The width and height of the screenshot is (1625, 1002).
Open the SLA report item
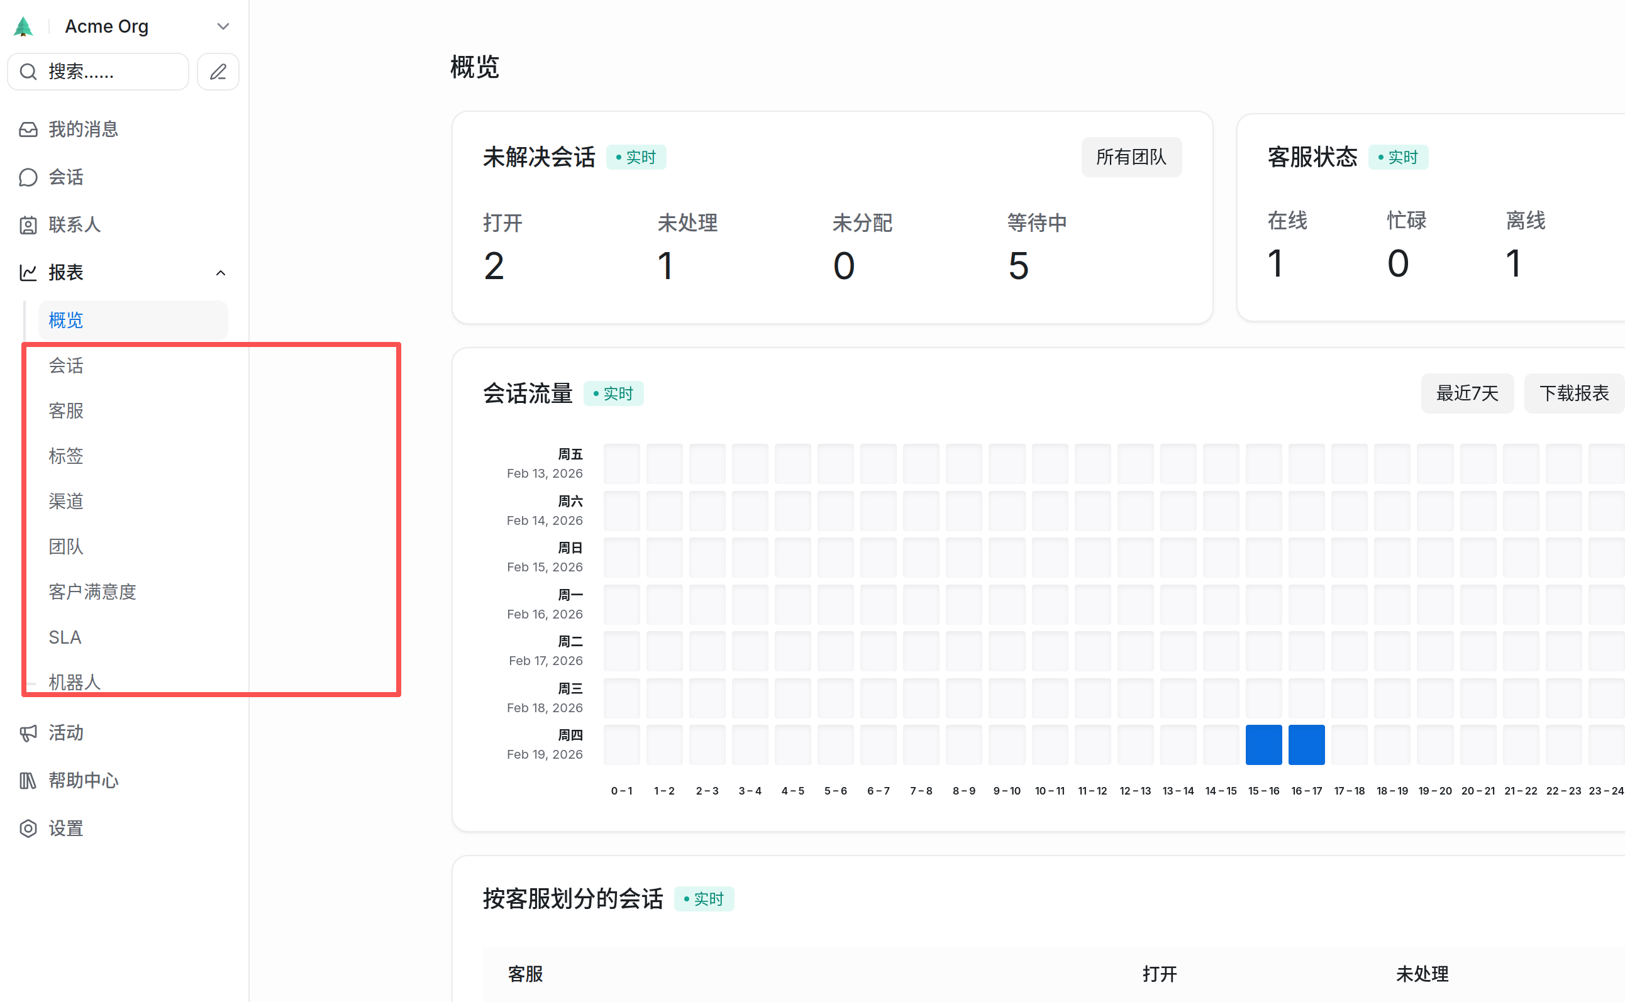(x=65, y=637)
